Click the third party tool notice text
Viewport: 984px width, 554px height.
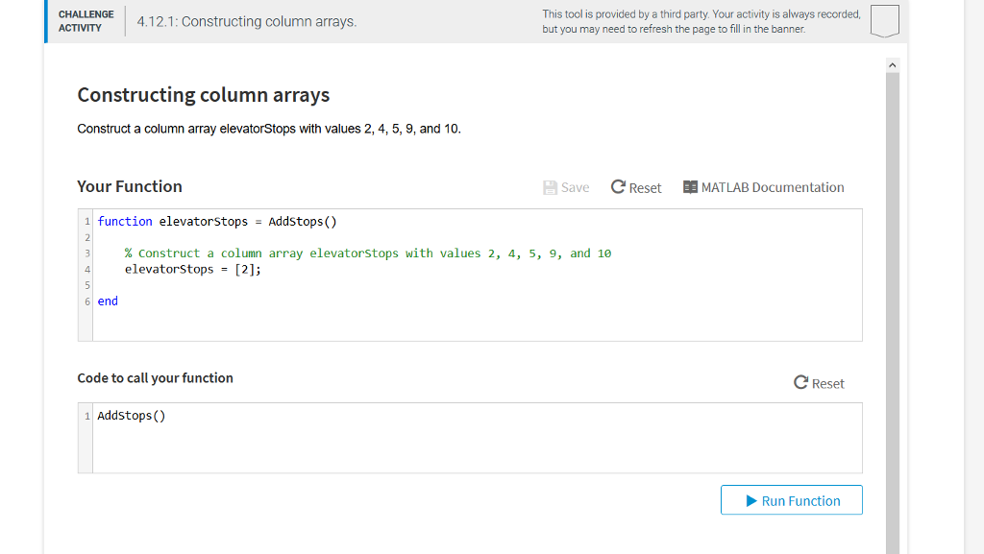pos(701,21)
